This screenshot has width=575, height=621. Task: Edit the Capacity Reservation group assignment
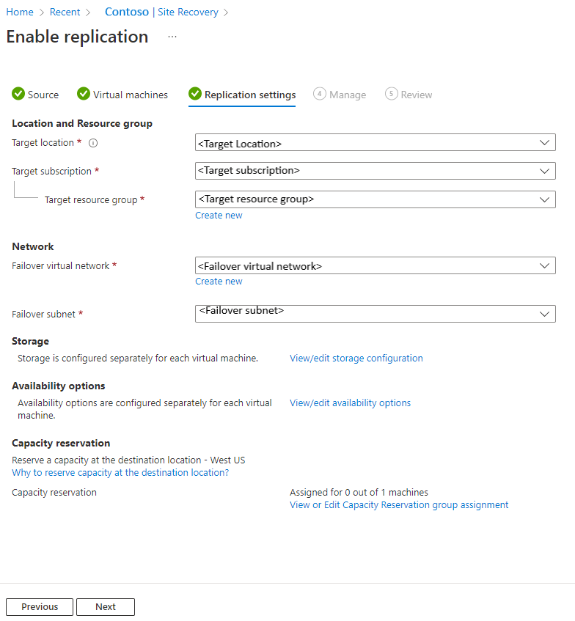pos(399,504)
